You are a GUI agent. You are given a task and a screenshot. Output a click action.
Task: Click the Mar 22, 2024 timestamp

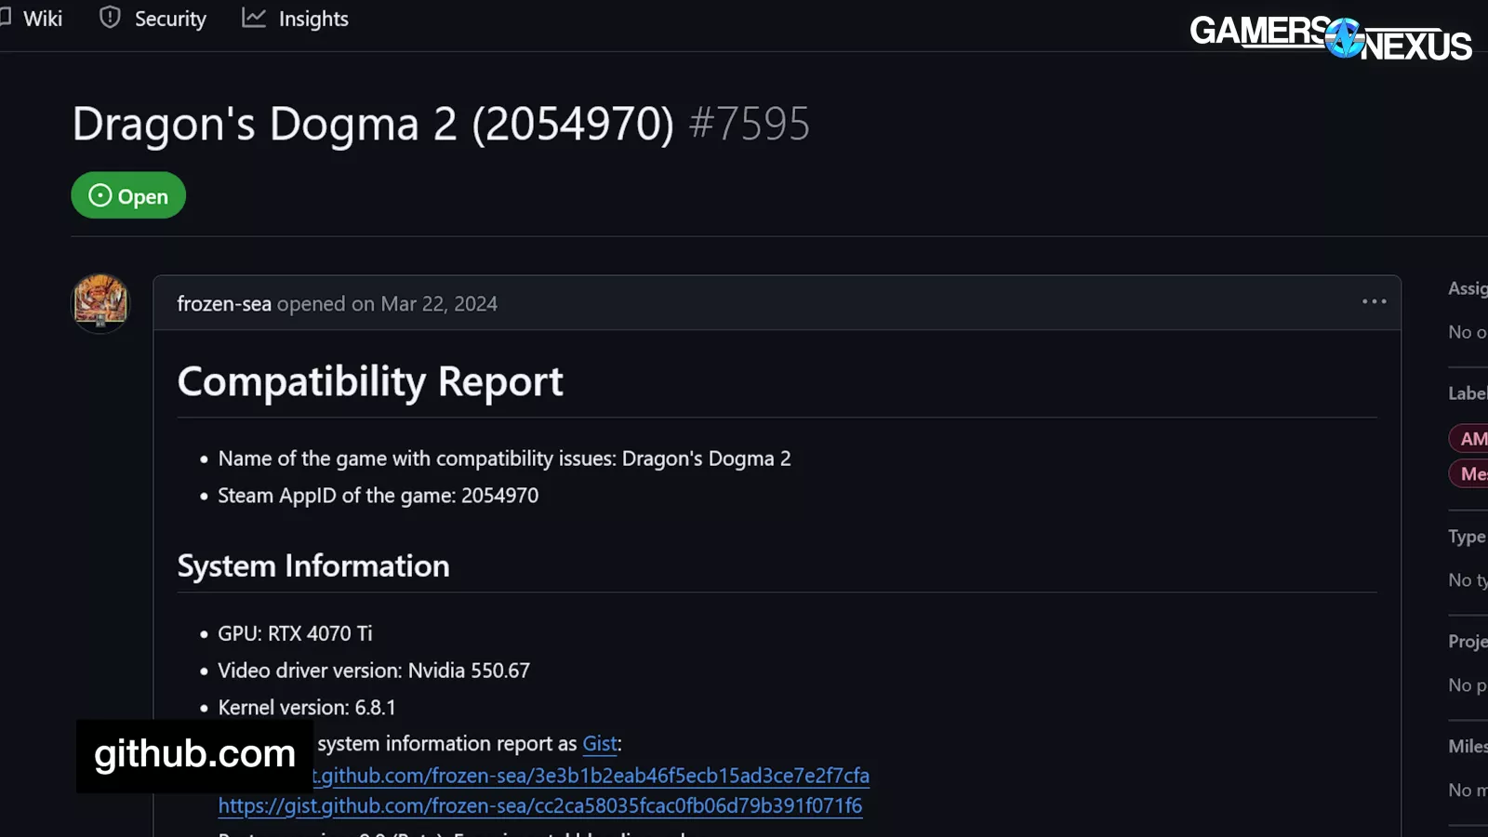(x=439, y=304)
